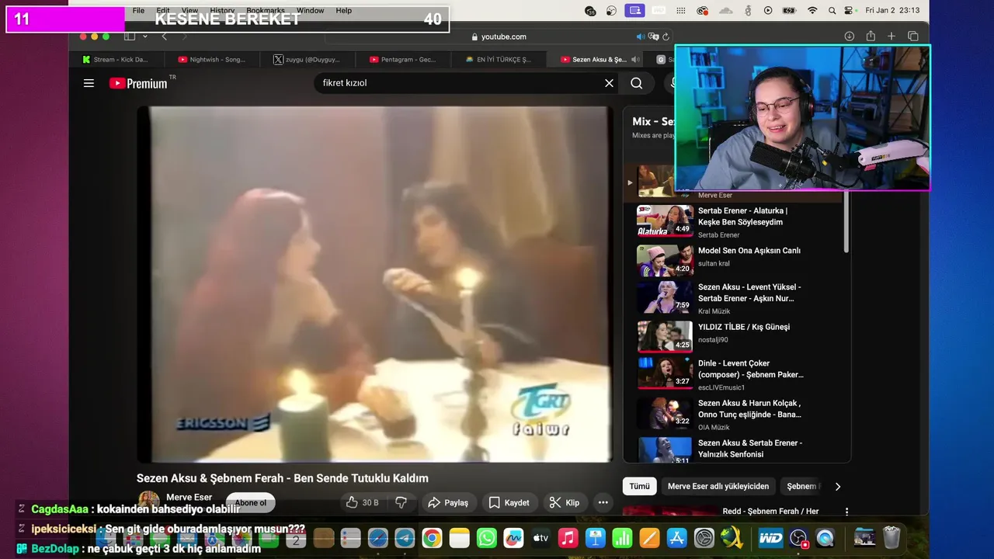Open the Help menu
Screen dimensions: 994x559
click(343, 11)
